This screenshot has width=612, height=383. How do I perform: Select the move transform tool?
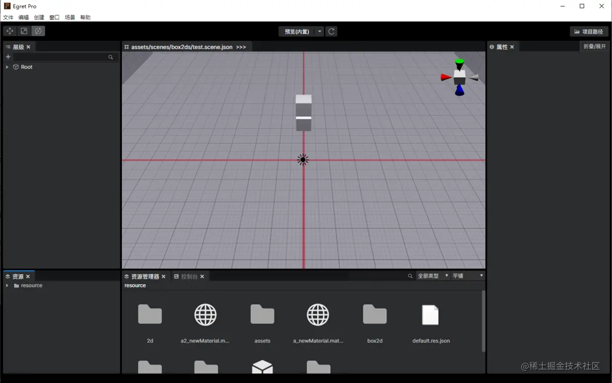tap(10, 31)
